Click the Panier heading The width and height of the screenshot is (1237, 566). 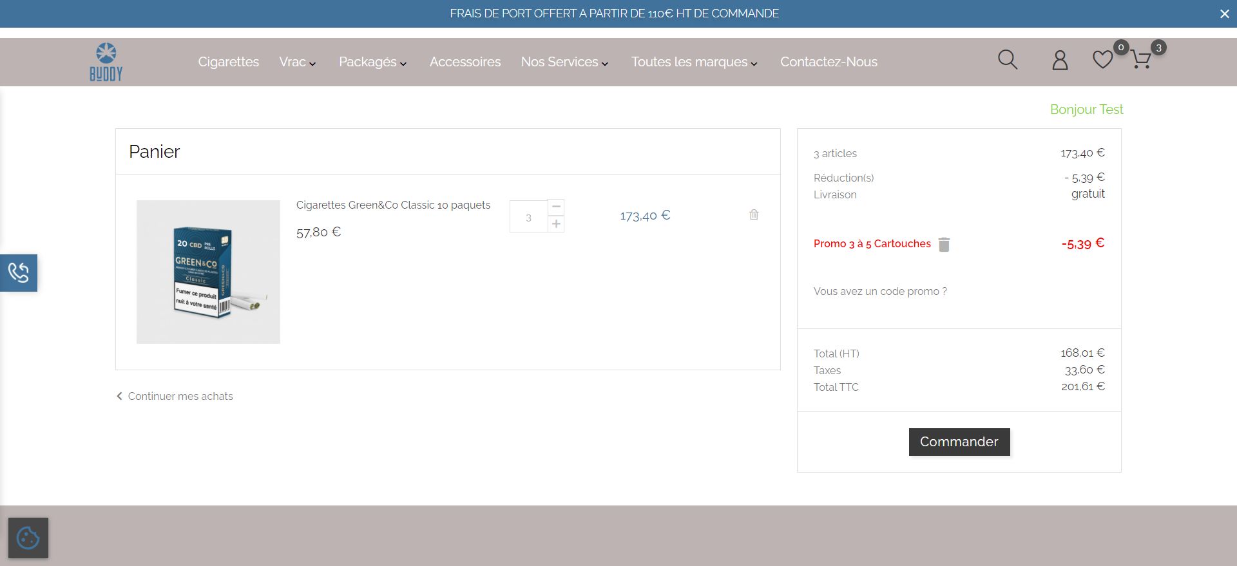click(x=154, y=151)
